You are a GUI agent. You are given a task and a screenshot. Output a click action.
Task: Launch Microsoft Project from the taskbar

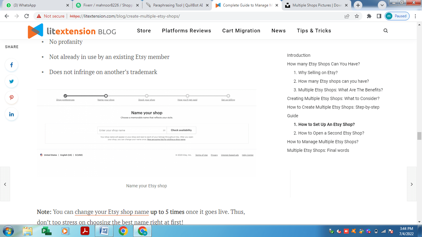pos(47,231)
